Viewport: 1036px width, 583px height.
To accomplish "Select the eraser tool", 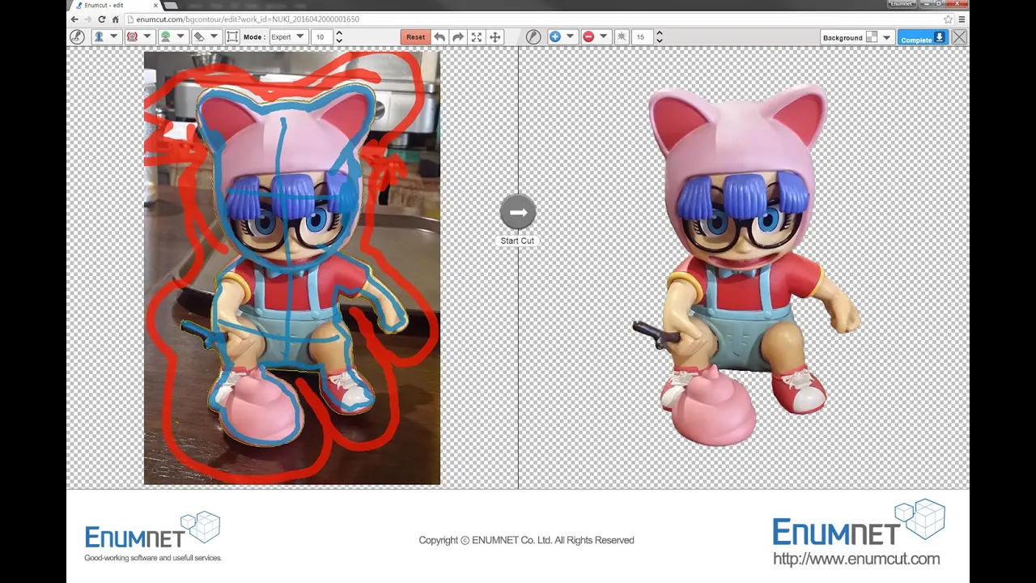I will click(x=199, y=36).
